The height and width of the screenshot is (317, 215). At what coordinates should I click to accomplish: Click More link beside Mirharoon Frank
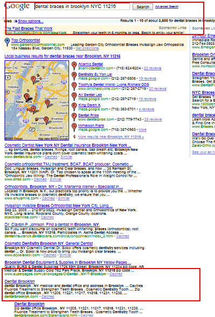[142, 130]
